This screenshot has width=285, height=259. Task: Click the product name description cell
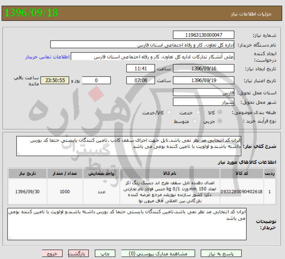click(170, 192)
